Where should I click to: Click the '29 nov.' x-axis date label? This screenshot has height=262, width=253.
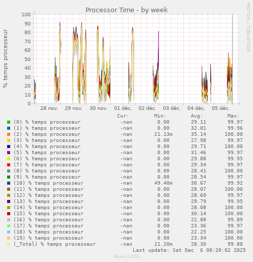click(73, 108)
